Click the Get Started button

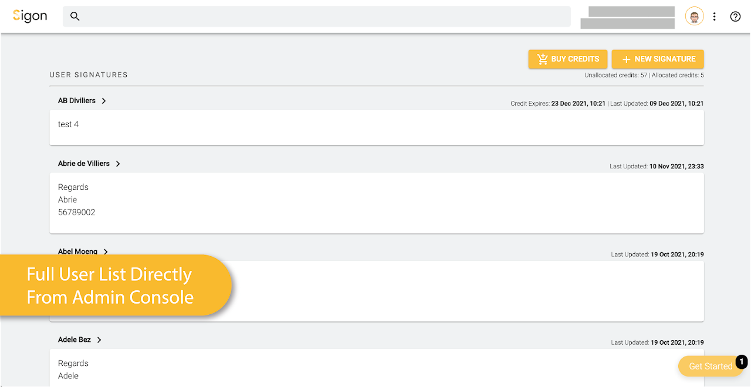click(710, 366)
